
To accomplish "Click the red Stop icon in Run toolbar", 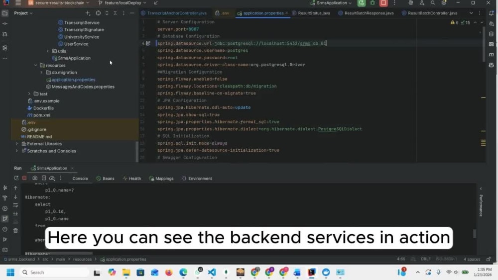I will tap(24, 178).
